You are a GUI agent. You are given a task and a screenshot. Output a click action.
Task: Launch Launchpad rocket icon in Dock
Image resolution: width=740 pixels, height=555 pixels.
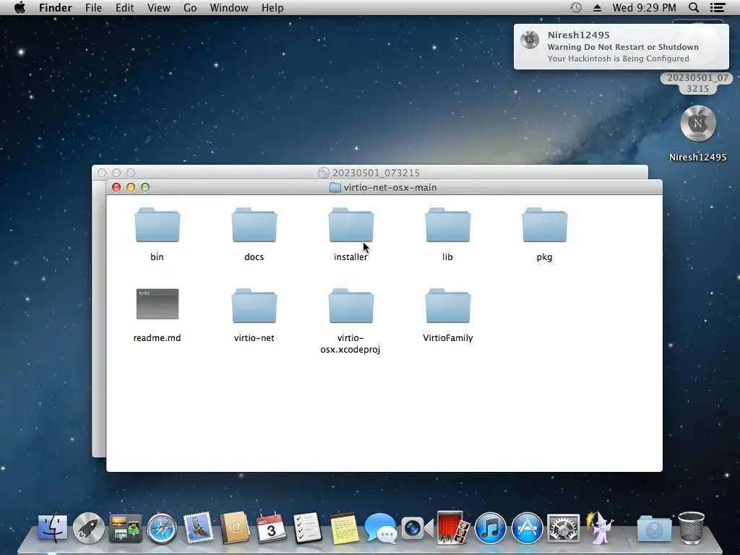[88, 528]
